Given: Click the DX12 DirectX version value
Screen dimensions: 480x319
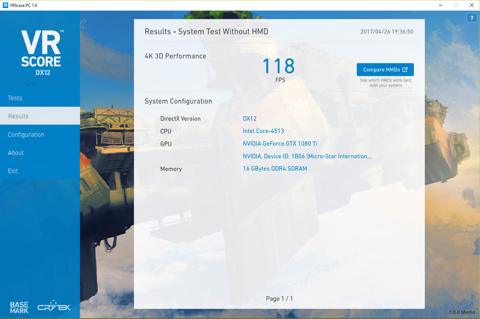Looking at the screenshot, I should point(249,119).
